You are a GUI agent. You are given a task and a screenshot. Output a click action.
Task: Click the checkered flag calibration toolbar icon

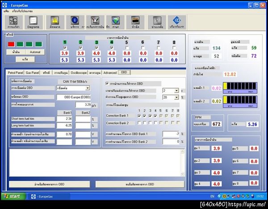coord(95,22)
